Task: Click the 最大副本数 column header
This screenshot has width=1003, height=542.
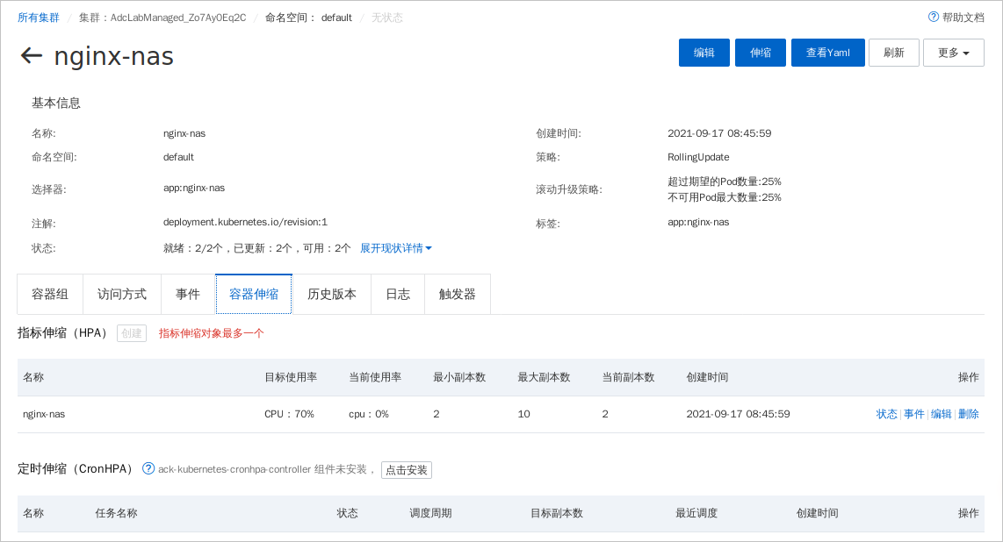Action: coord(544,377)
